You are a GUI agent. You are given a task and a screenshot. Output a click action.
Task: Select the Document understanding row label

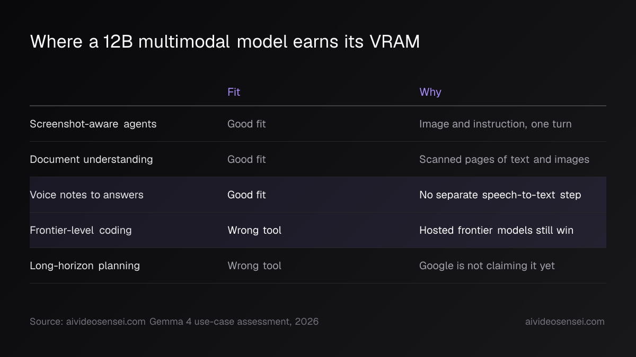(x=91, y=159)
